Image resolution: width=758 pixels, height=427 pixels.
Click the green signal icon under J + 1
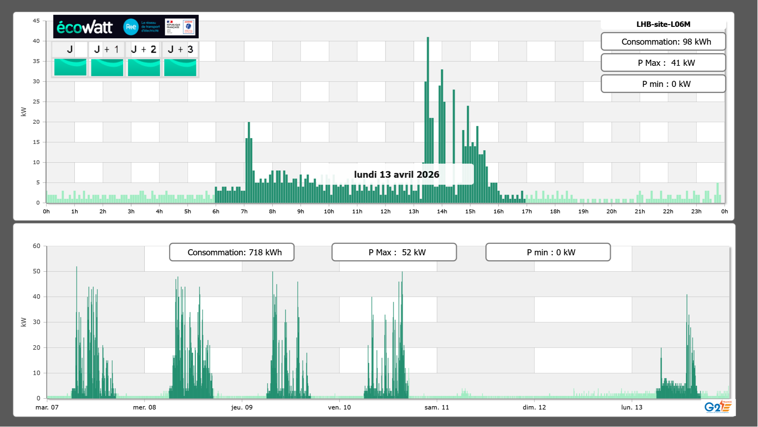(x=107, y=67)
